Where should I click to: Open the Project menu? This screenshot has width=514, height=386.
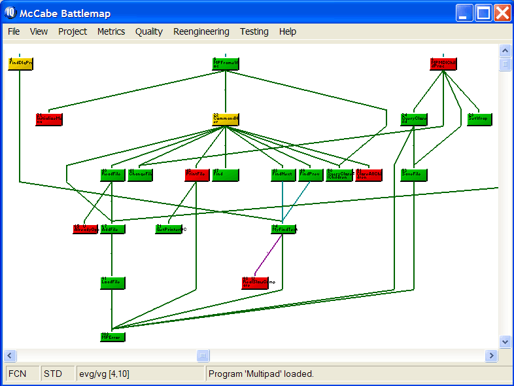tap(73, 31)
